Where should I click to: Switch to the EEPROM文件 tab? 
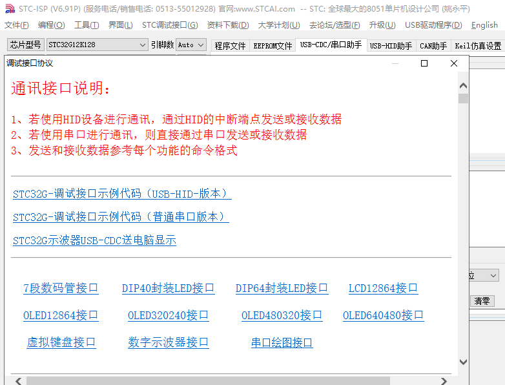pyautogui.click(x=273, y=46)
